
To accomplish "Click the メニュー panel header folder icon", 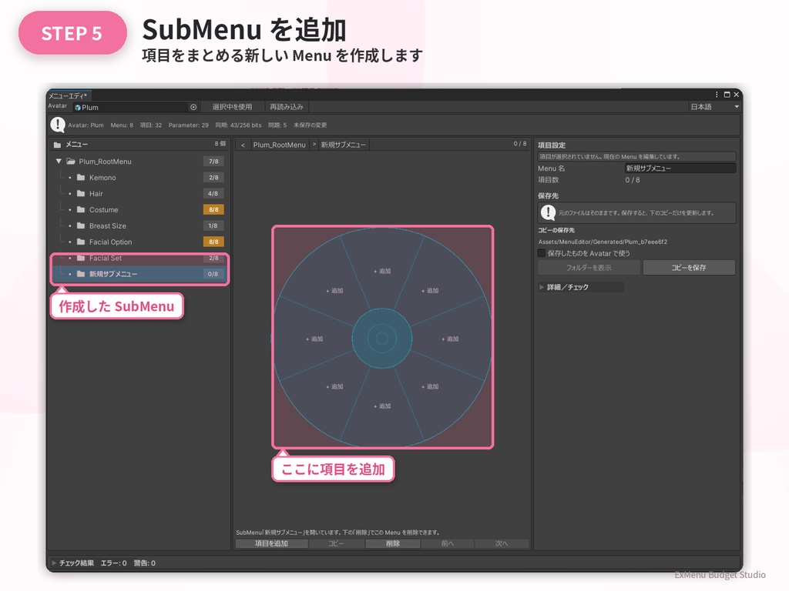I will (57, 145).
